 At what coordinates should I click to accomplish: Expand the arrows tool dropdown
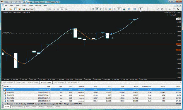(x=180, y=9)
